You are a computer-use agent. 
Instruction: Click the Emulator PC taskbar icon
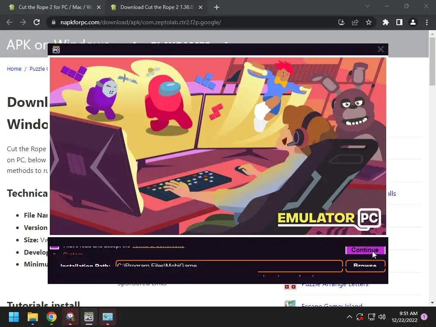89,317
